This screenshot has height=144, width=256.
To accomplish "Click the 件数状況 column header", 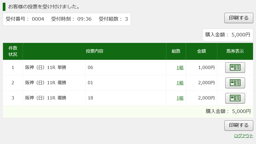I will coord(13,51).
